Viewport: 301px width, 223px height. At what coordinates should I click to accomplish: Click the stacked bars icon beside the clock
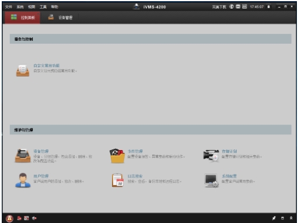tap(244, 6)
